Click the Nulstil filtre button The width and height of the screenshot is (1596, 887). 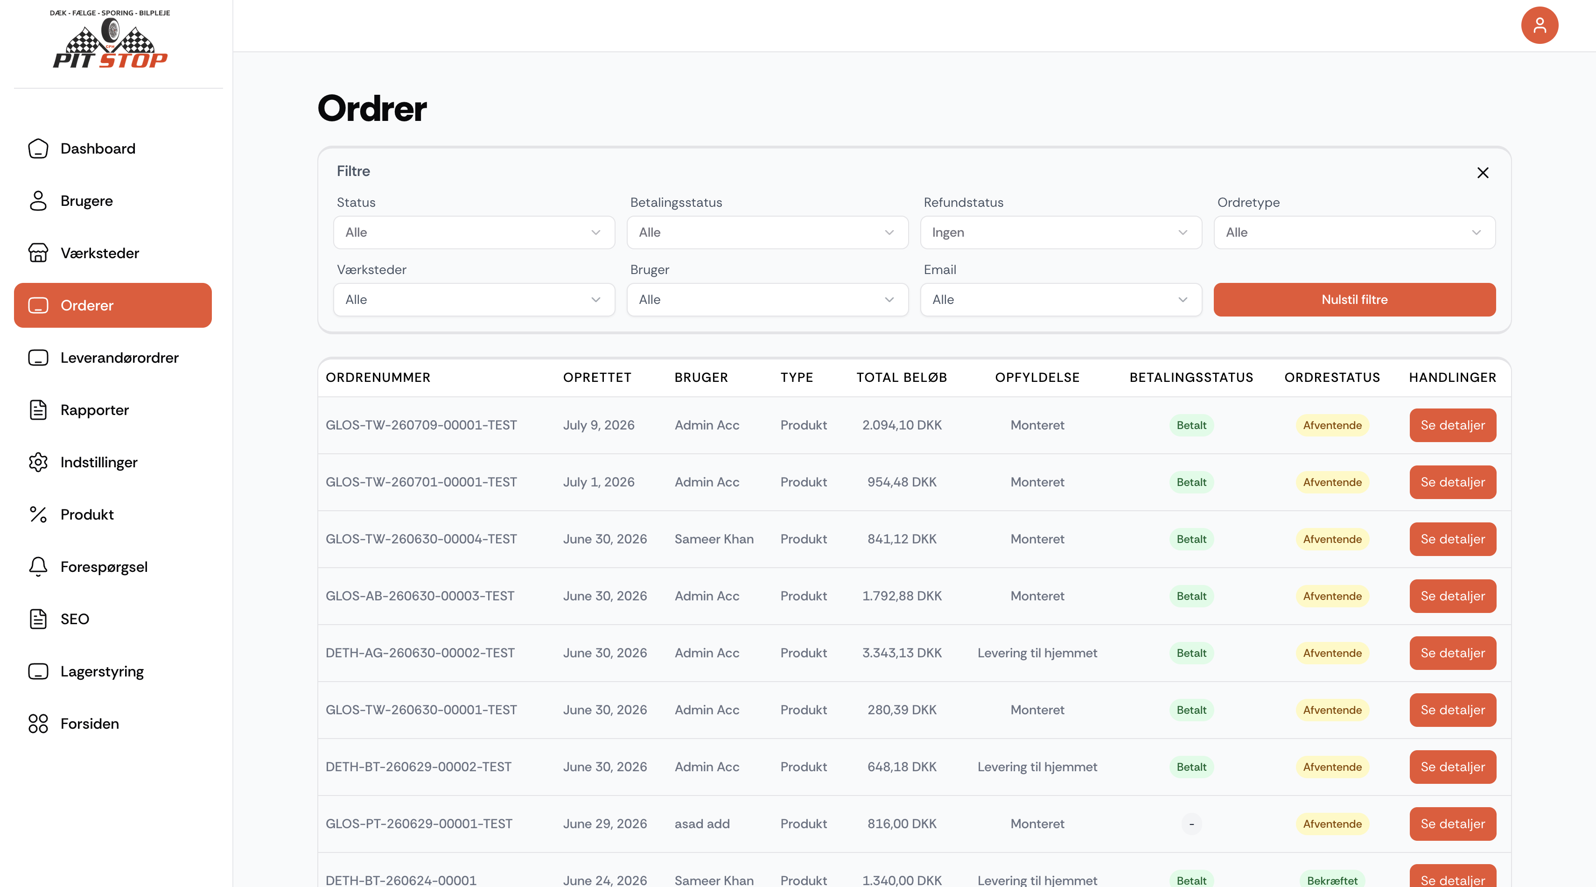1354,300
